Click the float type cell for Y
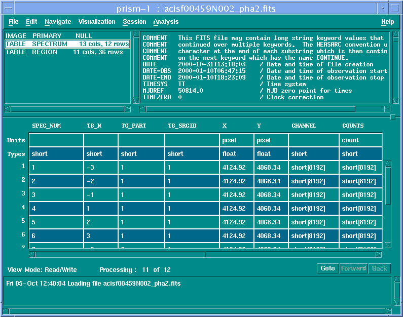 (271, 154)
